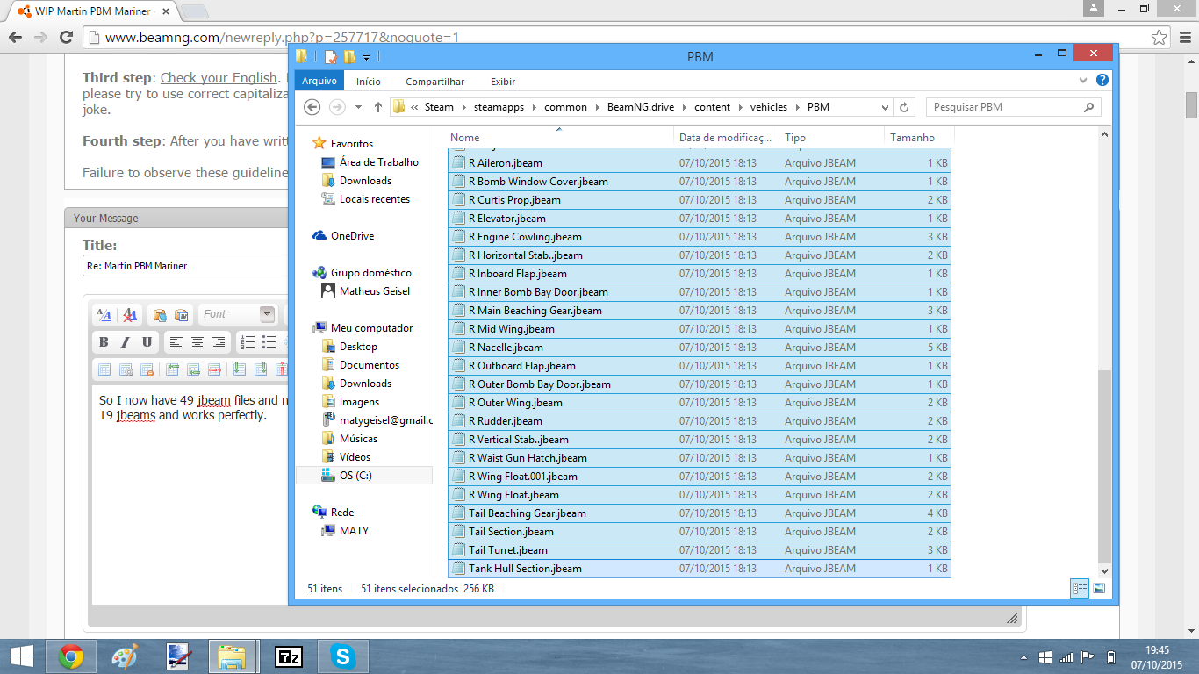The image size is (1199, 674).
Task: Apply underline formatting in editor
Action: (x=147, y=342)
